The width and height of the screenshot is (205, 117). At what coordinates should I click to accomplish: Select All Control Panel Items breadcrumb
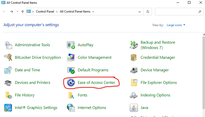(75, 11)
